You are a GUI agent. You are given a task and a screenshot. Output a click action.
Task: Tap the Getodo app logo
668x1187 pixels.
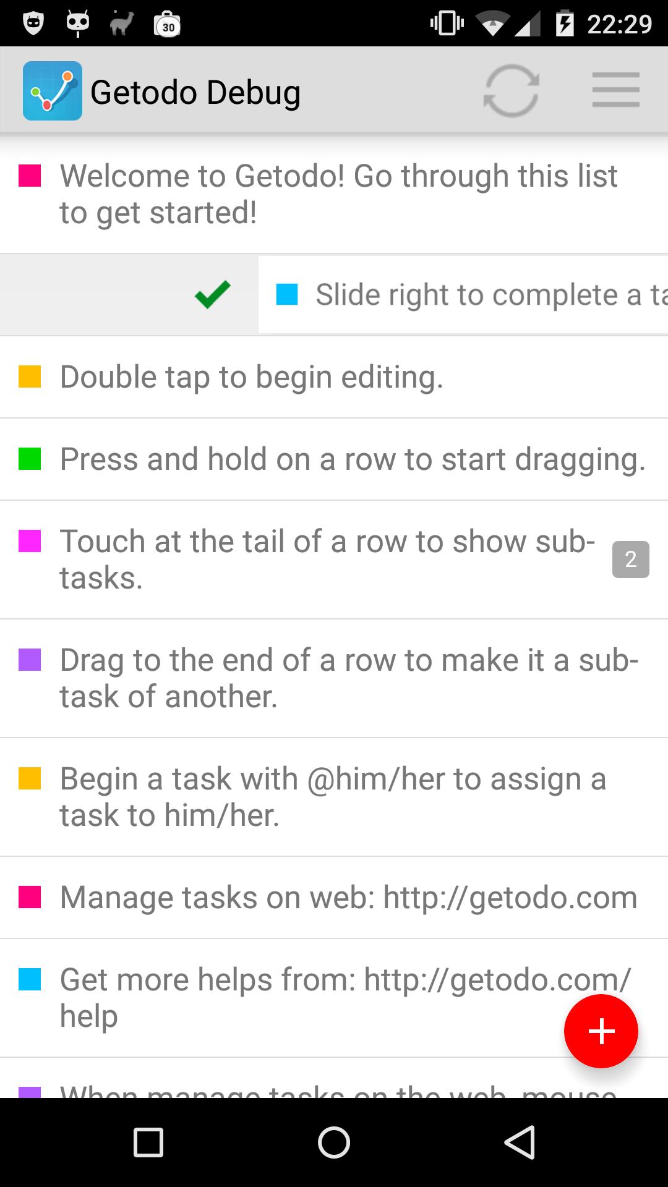[x=53, y=91]
